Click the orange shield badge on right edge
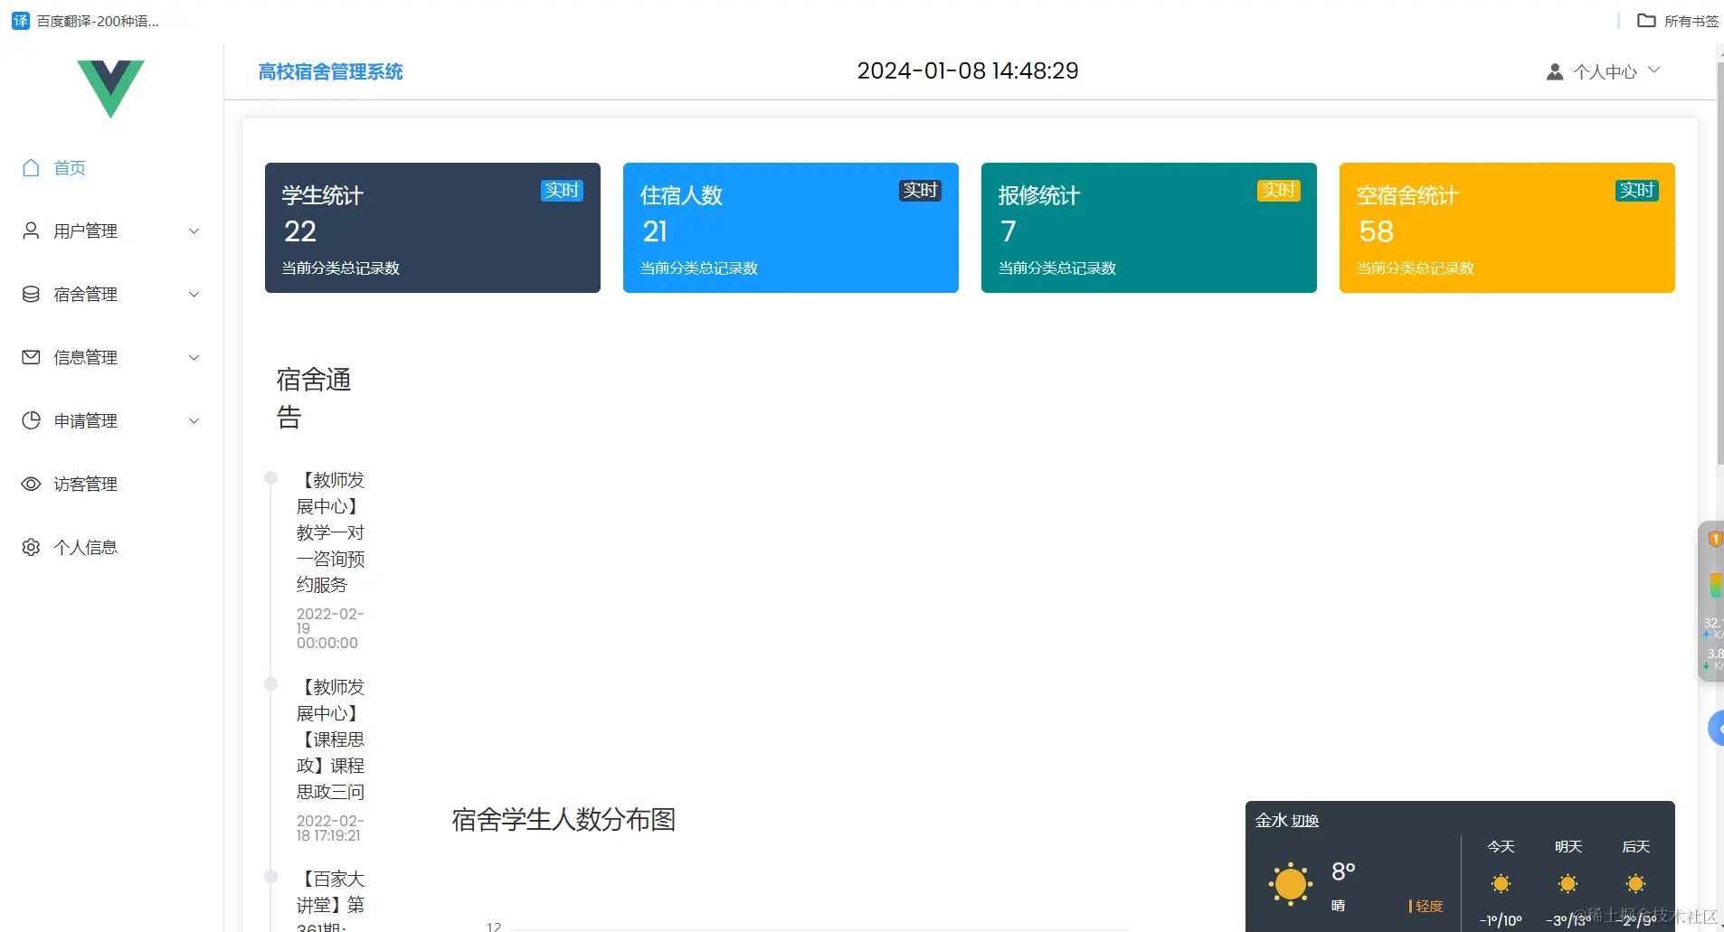This screenshot has height=932, width=1724. click(x=1714, y=540)
